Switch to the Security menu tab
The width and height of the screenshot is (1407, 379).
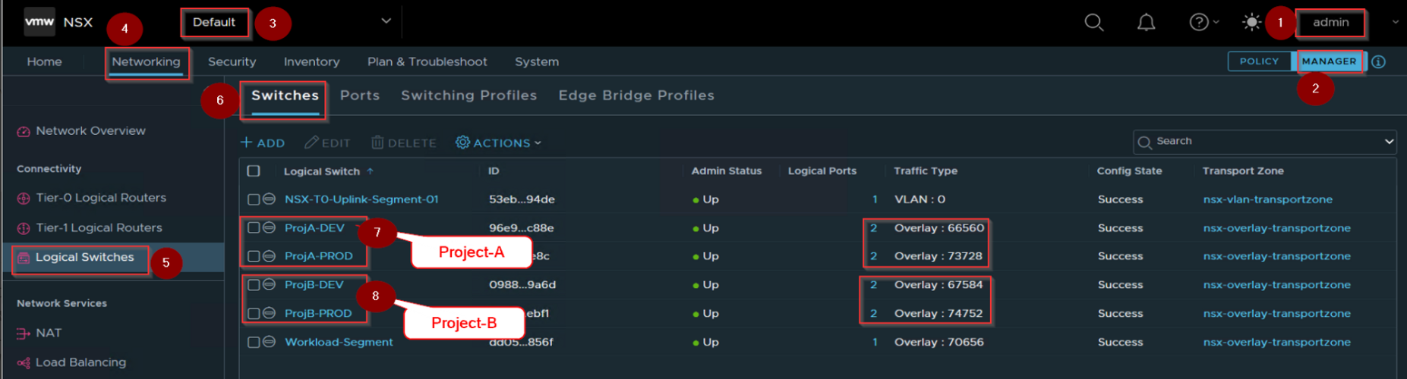tap(232, 62)
